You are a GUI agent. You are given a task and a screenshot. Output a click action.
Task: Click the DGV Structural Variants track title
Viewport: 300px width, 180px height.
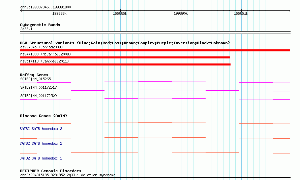125,43
